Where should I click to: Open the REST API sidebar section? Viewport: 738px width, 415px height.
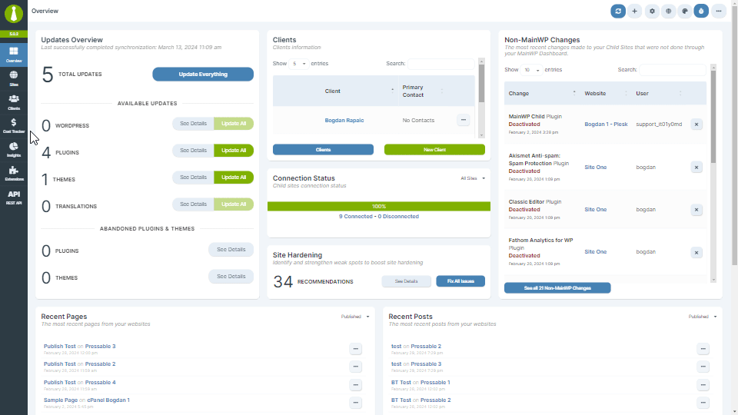14,198
